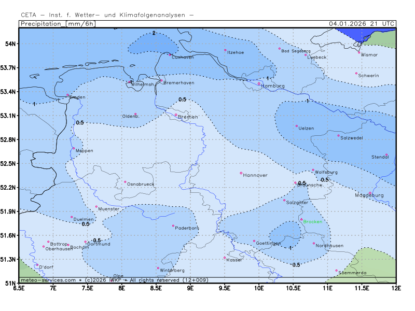Select the Paderborn location marker

pyautogui.click(x=173, y=225)
